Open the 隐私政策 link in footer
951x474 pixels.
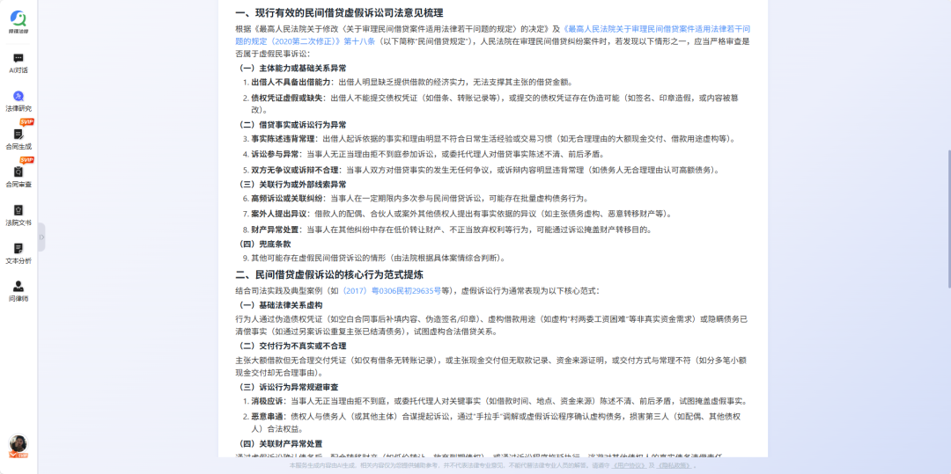(x=673, y=465)
